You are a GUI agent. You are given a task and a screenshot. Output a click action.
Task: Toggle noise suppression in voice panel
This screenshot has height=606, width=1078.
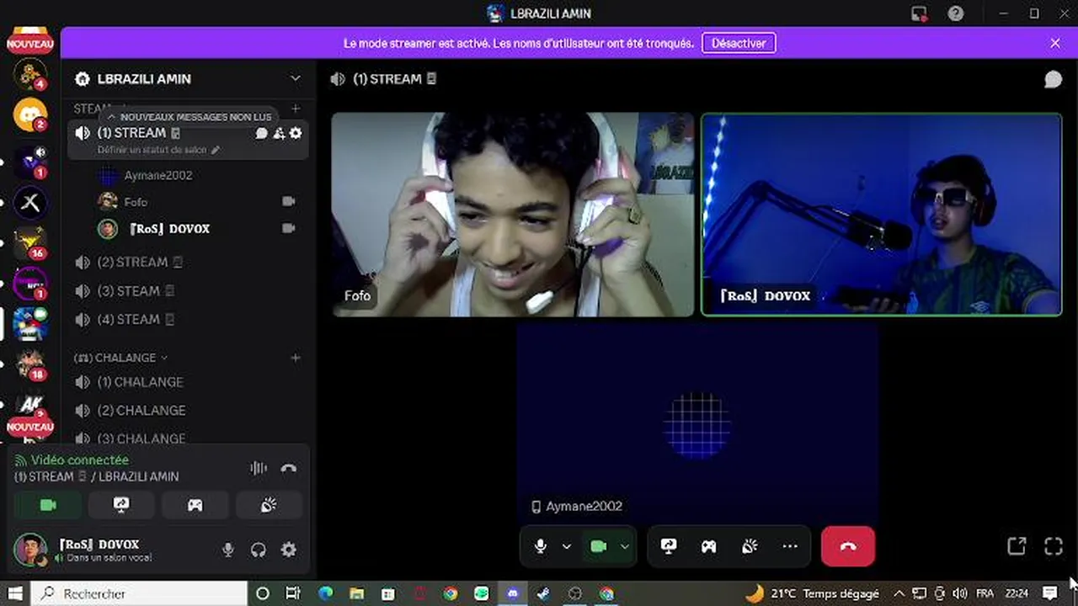coord(259,468)
